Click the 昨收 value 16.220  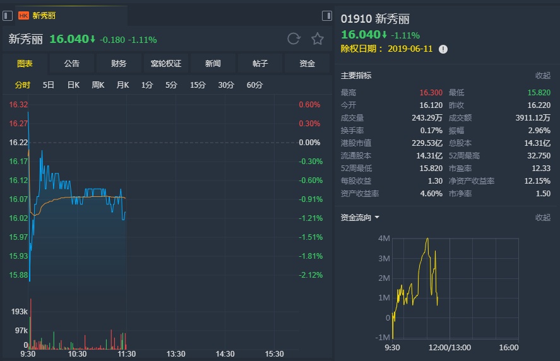point(539,105)
